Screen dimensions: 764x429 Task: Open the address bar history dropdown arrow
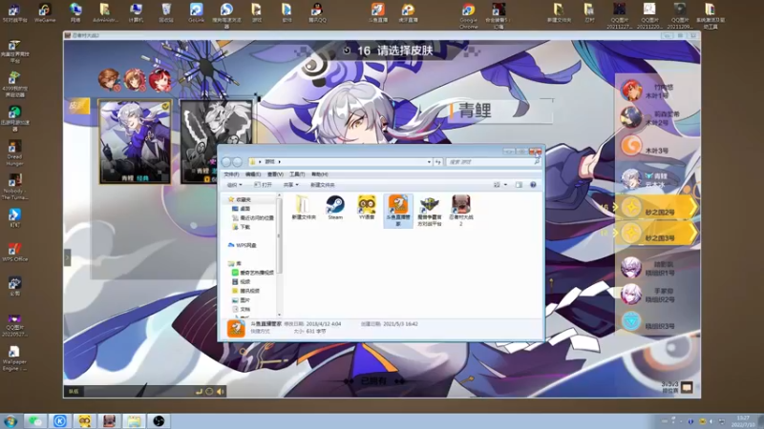[429, 162]
